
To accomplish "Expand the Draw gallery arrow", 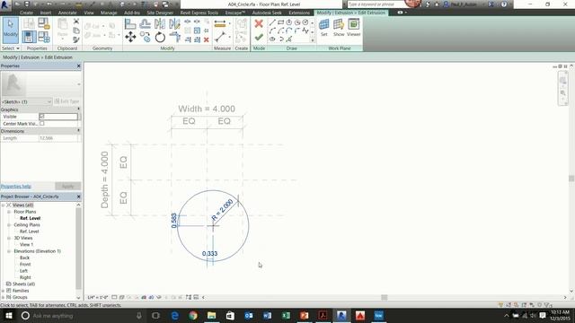I will (x=313, y=39).
